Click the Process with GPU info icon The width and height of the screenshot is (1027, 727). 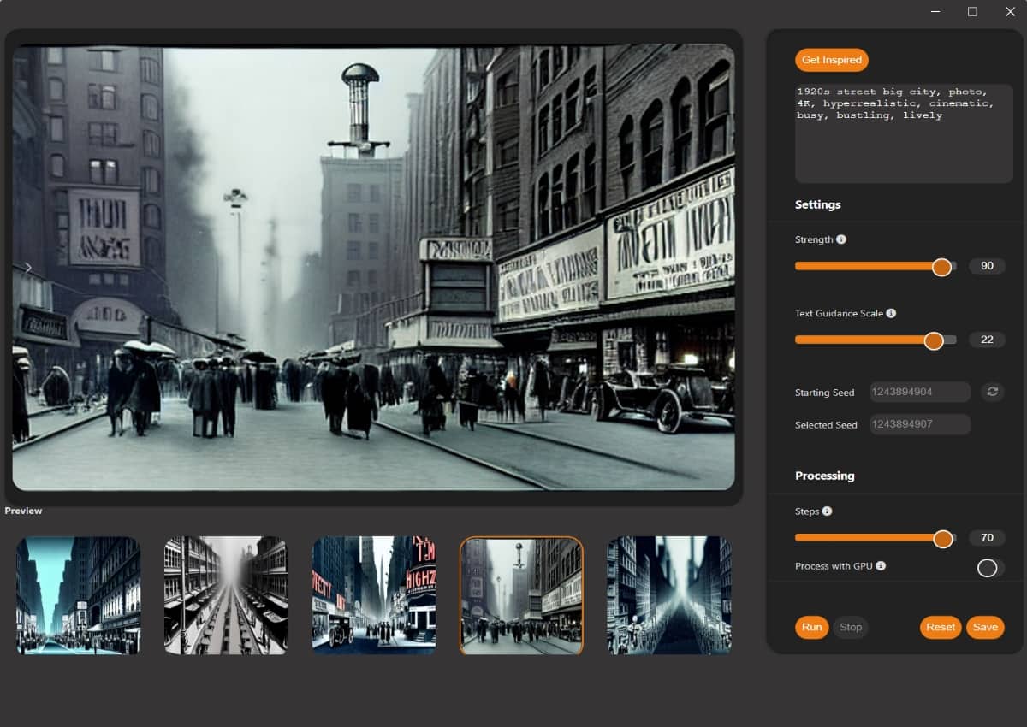[882, 565]
